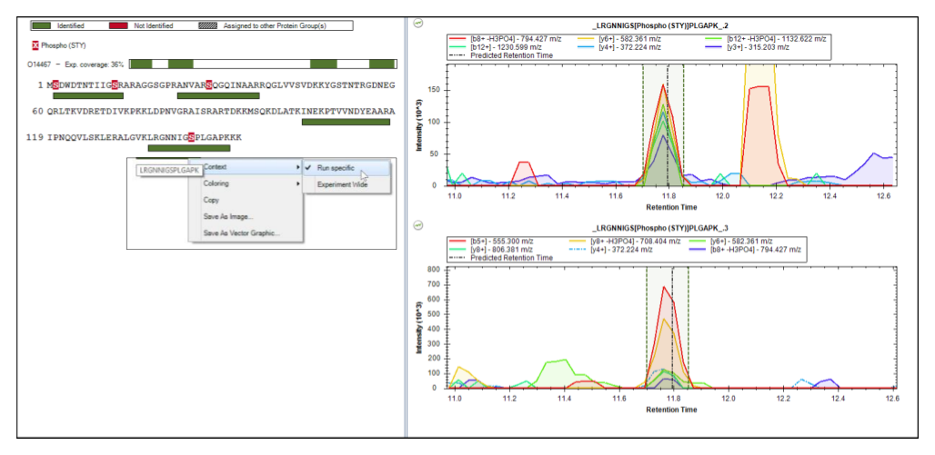Click the green plot icon above the .2 chromatogram
The width and height of the screenshot is (935, 455).
point(418,24)
